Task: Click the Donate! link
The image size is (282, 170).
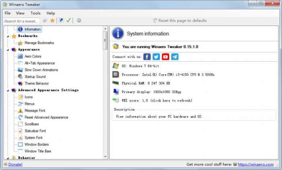Action: [x=15, y=164]
